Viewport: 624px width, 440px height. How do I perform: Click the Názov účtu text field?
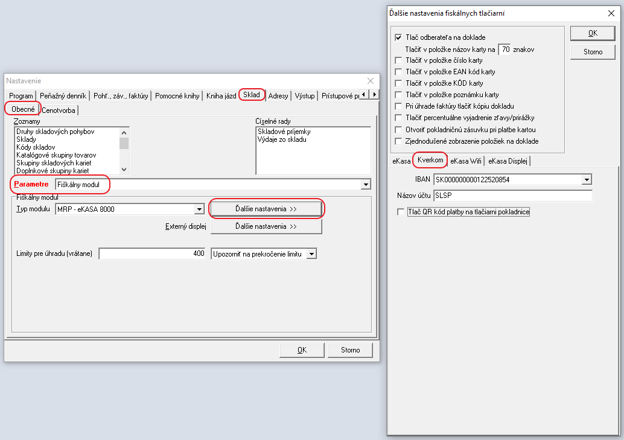(512, 196)
